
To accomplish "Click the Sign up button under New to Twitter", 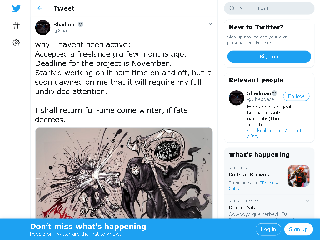I will pyautogui.click(x=269, y=57).
